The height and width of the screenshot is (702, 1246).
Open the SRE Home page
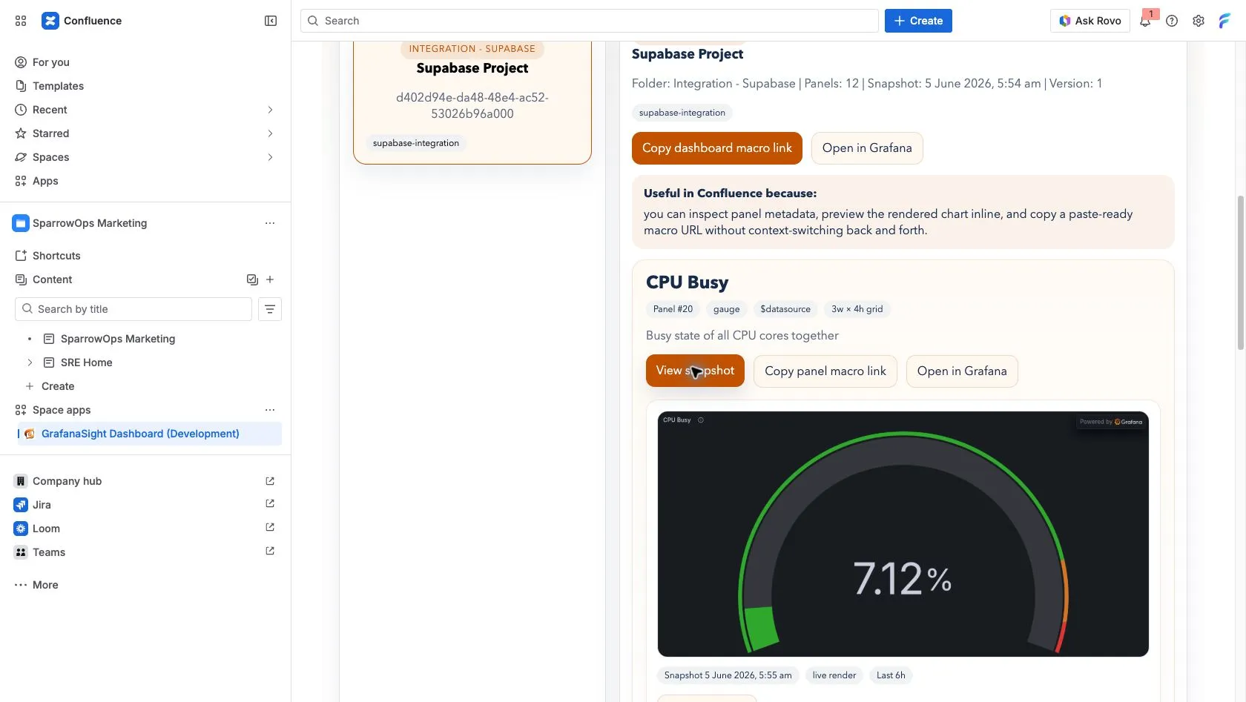click(87, 362)
